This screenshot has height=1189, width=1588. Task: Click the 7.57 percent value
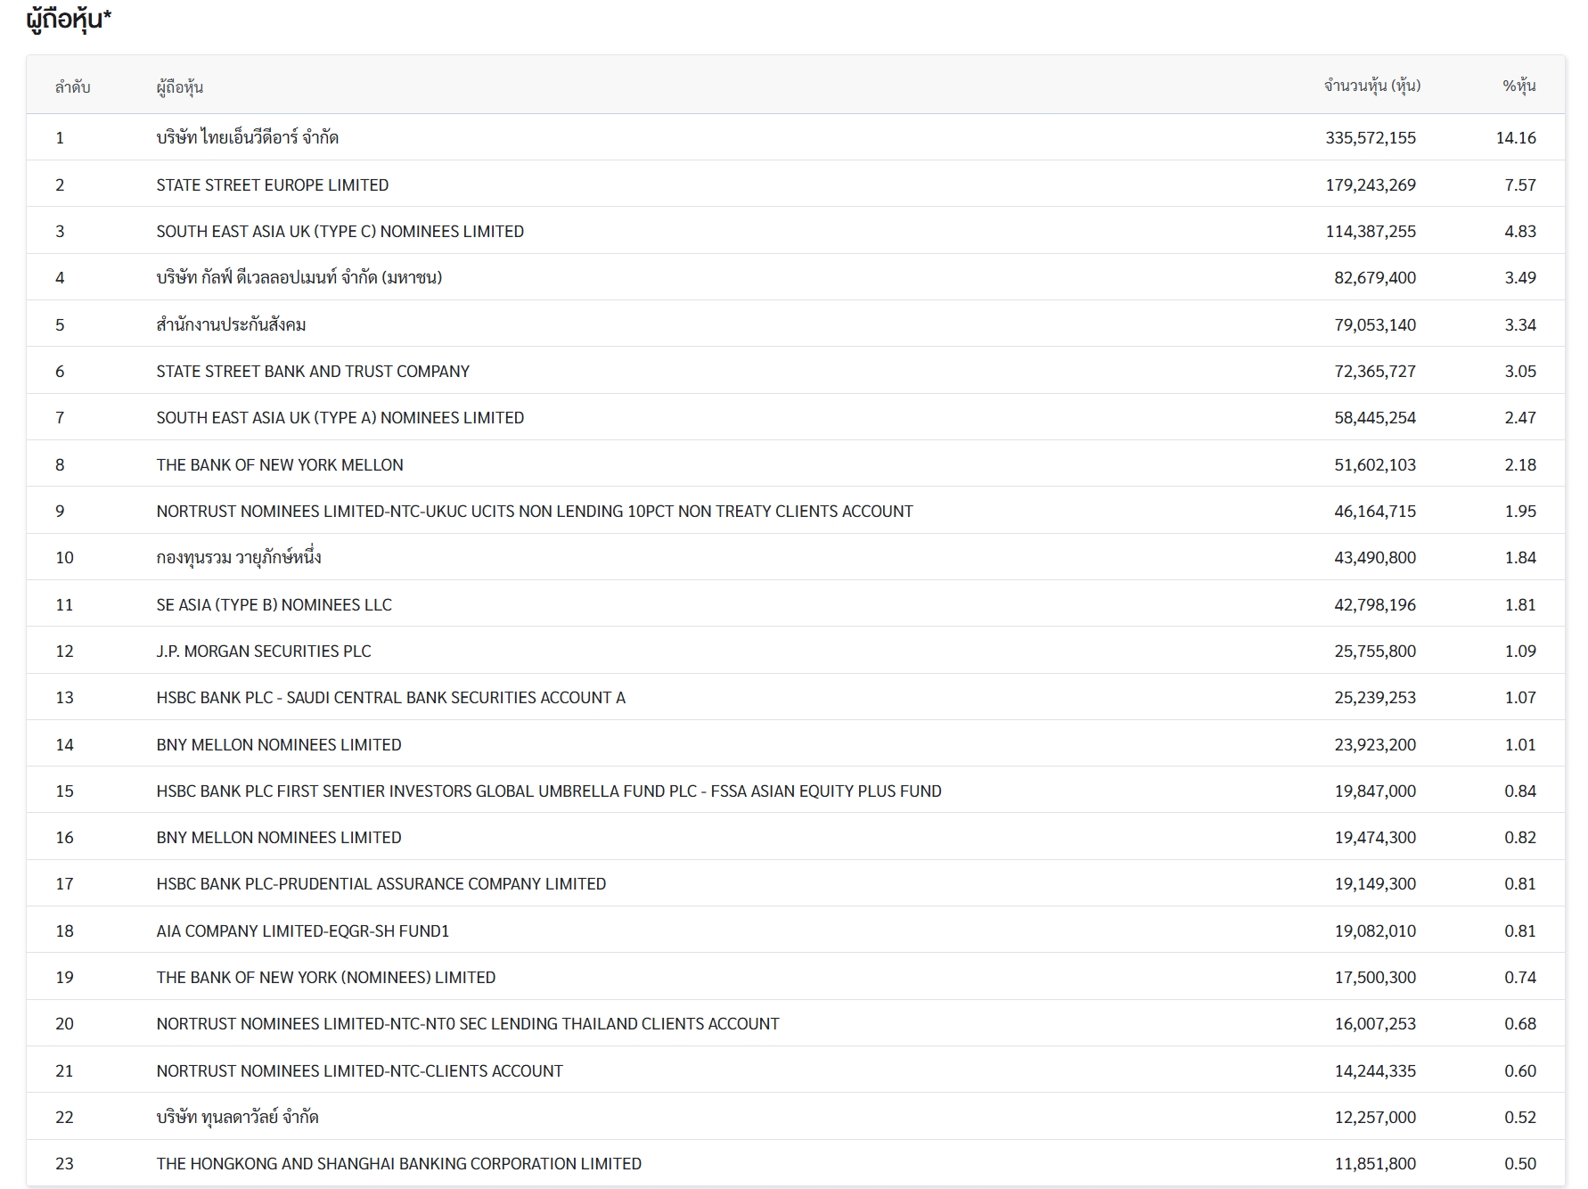pos(1520,184)
